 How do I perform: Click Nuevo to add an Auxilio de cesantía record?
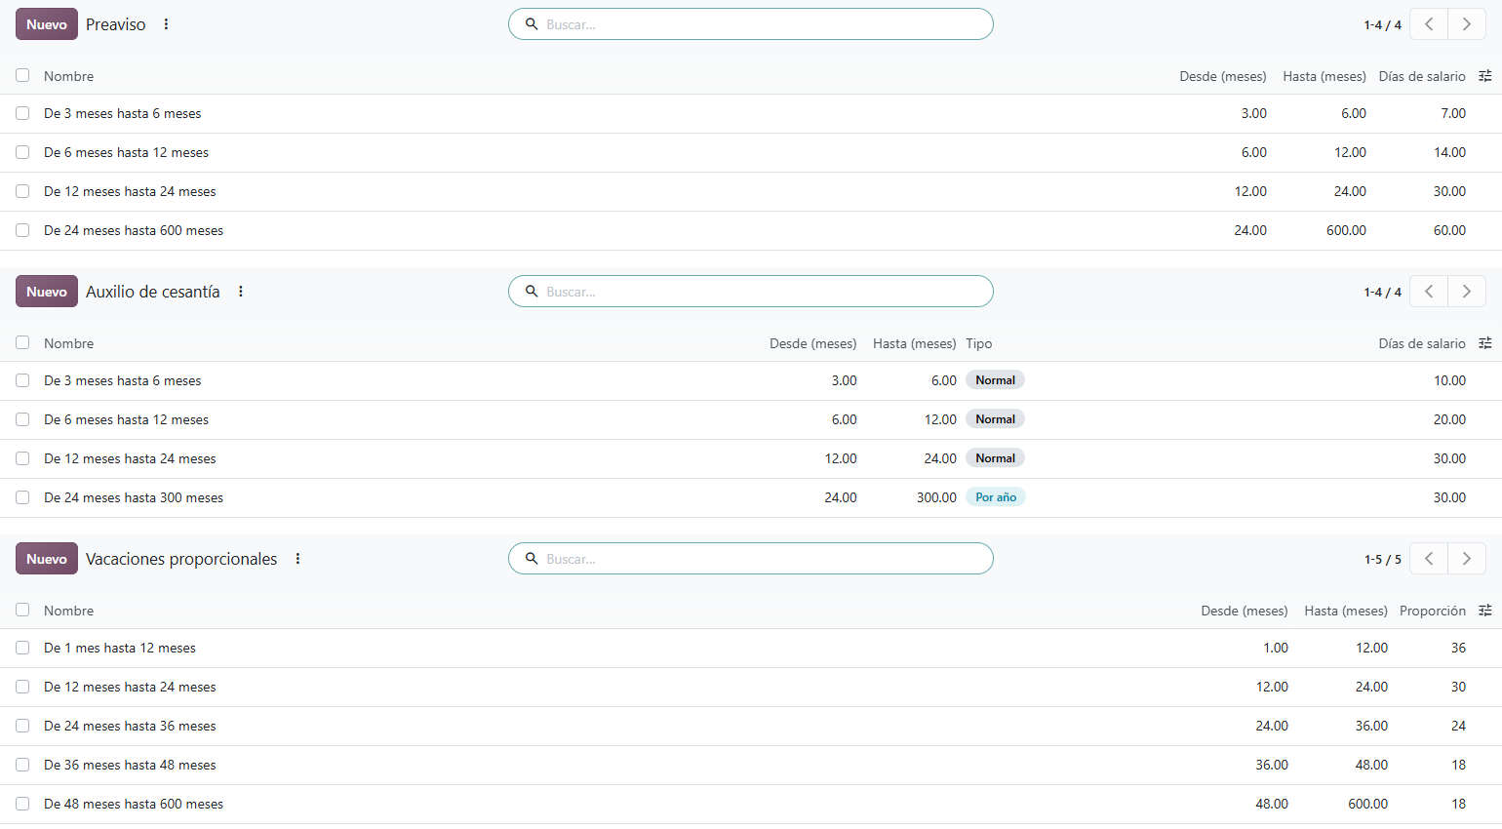click(47, 292)
